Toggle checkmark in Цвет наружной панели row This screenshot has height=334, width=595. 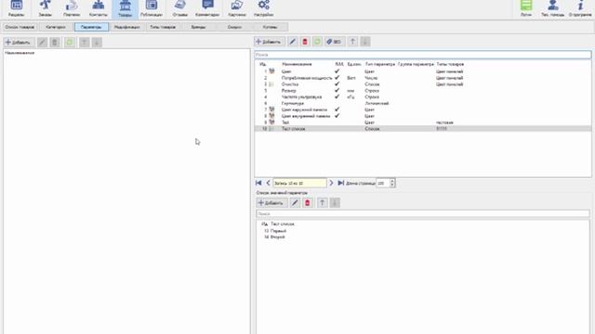[337, 109]
